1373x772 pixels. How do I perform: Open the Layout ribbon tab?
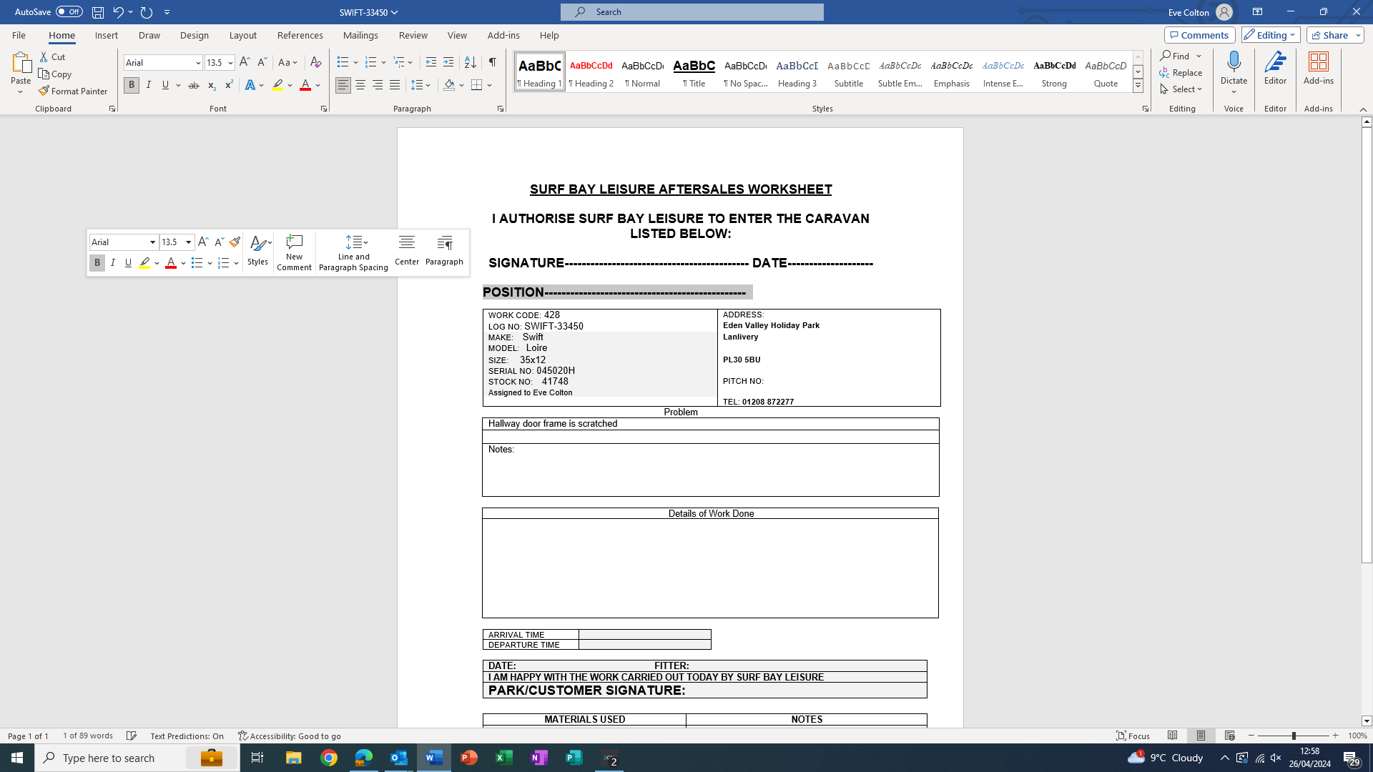tap(242, 35)
